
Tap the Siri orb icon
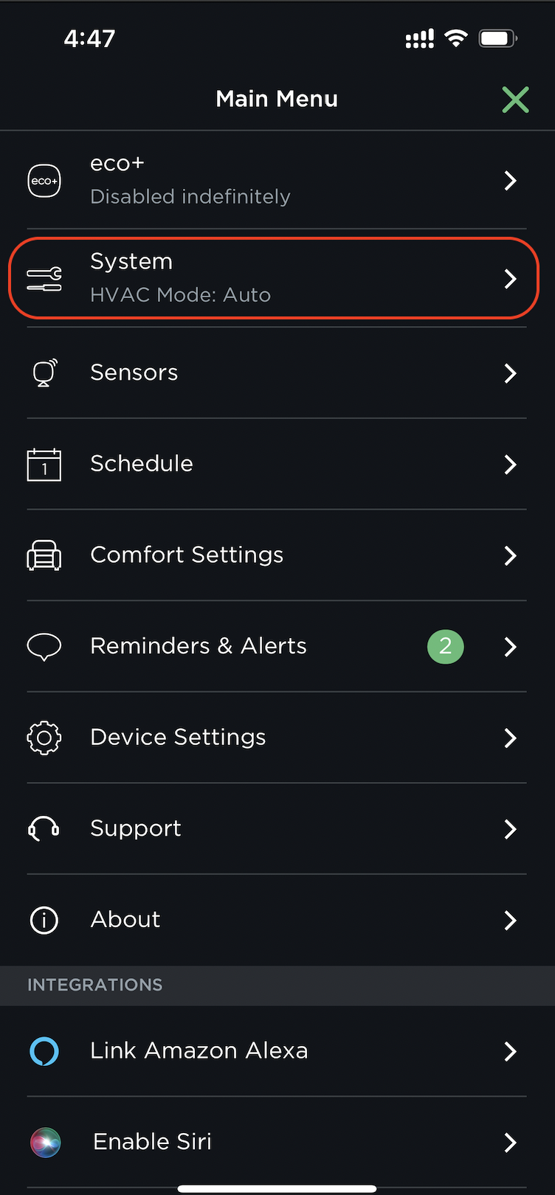coord(46,1142)
